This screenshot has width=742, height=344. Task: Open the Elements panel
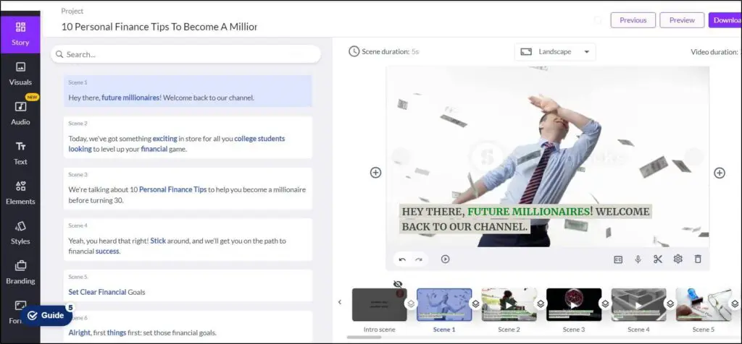20,193
